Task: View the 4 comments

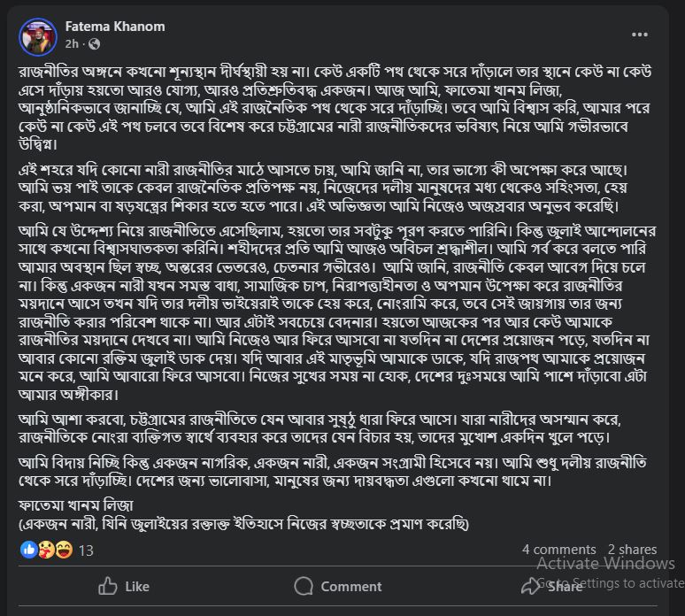Action: (558, 549)
